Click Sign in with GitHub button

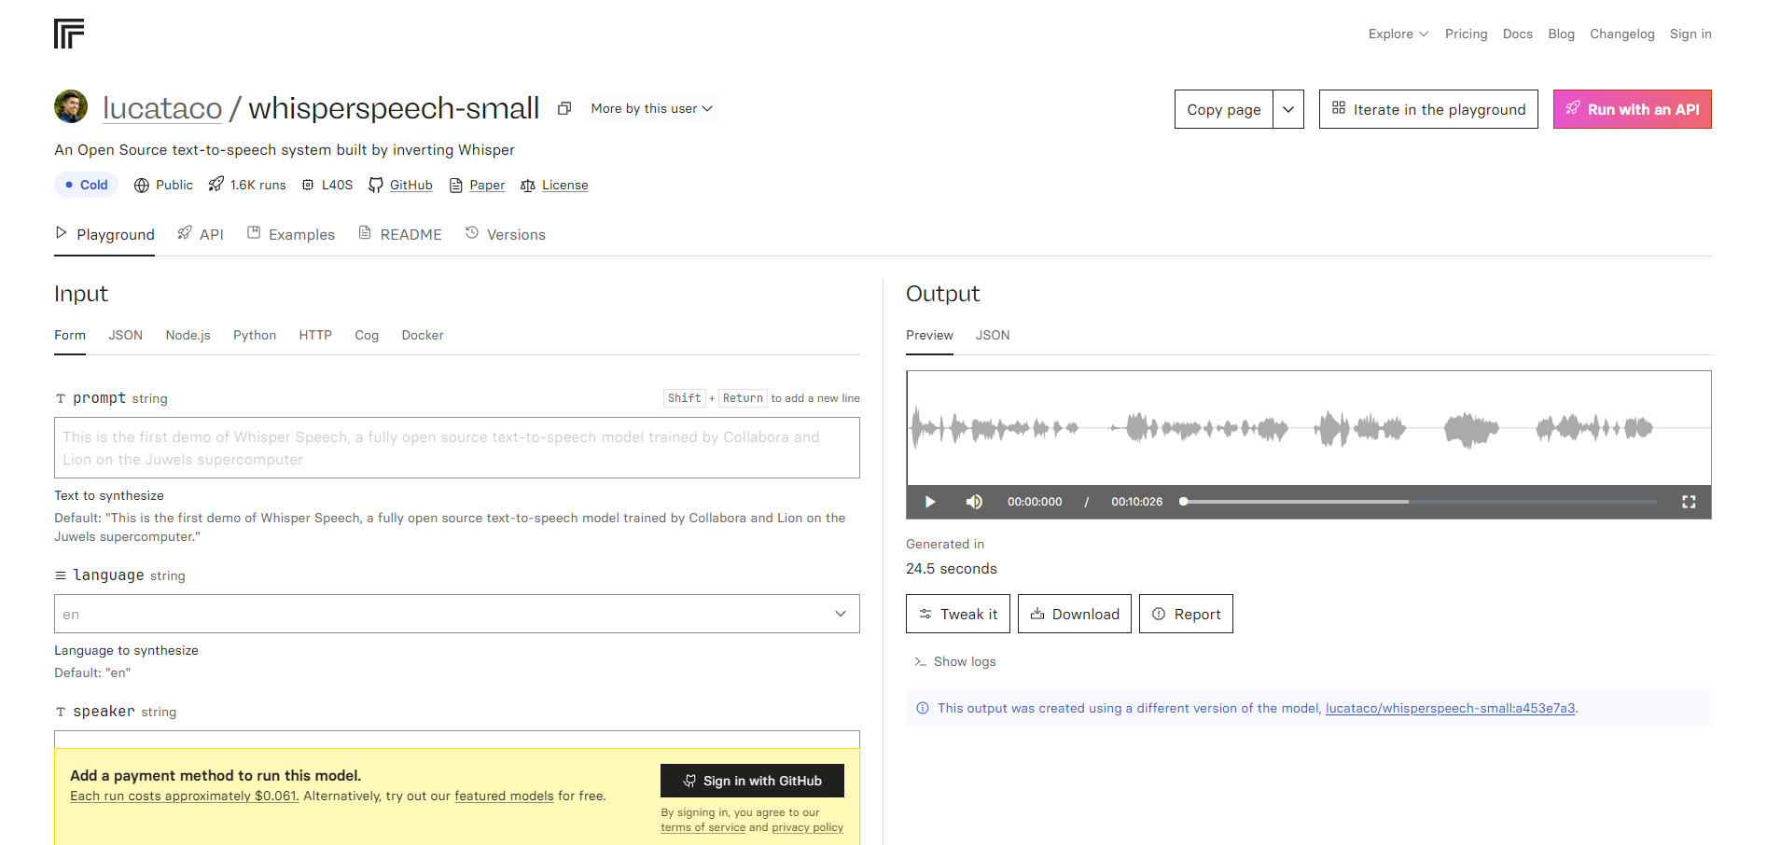[752, 781]
